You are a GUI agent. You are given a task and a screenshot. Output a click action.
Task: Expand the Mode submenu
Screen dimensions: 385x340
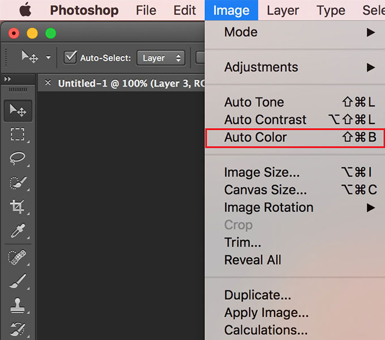click(x=295, y=32)
